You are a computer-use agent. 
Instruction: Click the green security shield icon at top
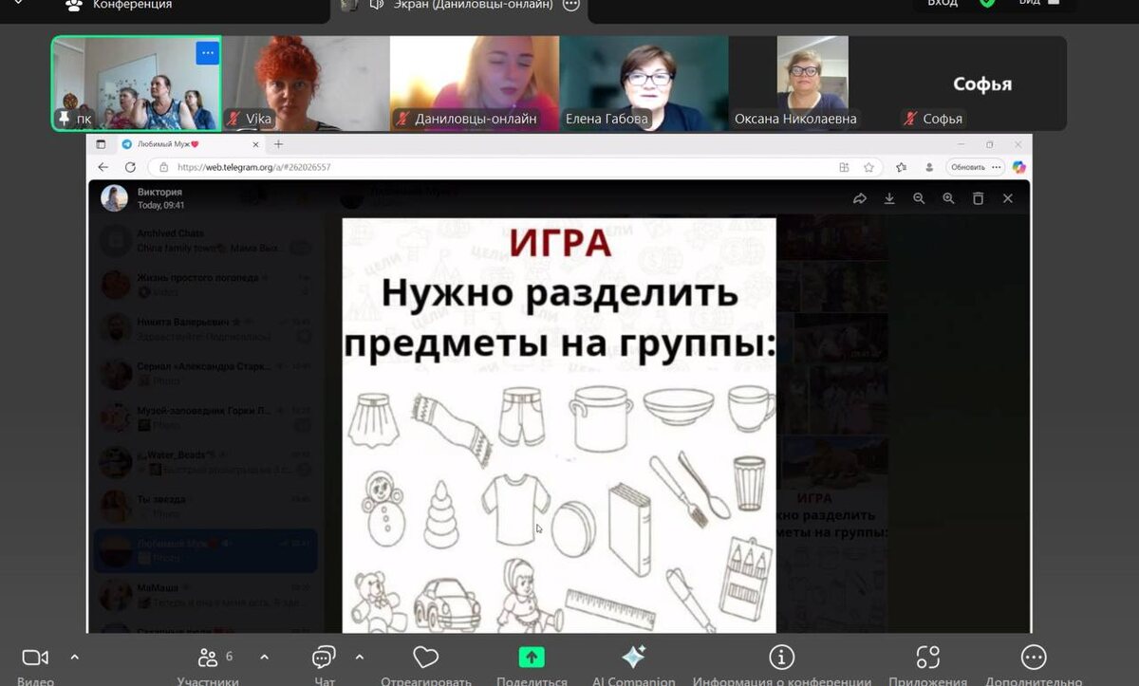click(x=987, y=4)
